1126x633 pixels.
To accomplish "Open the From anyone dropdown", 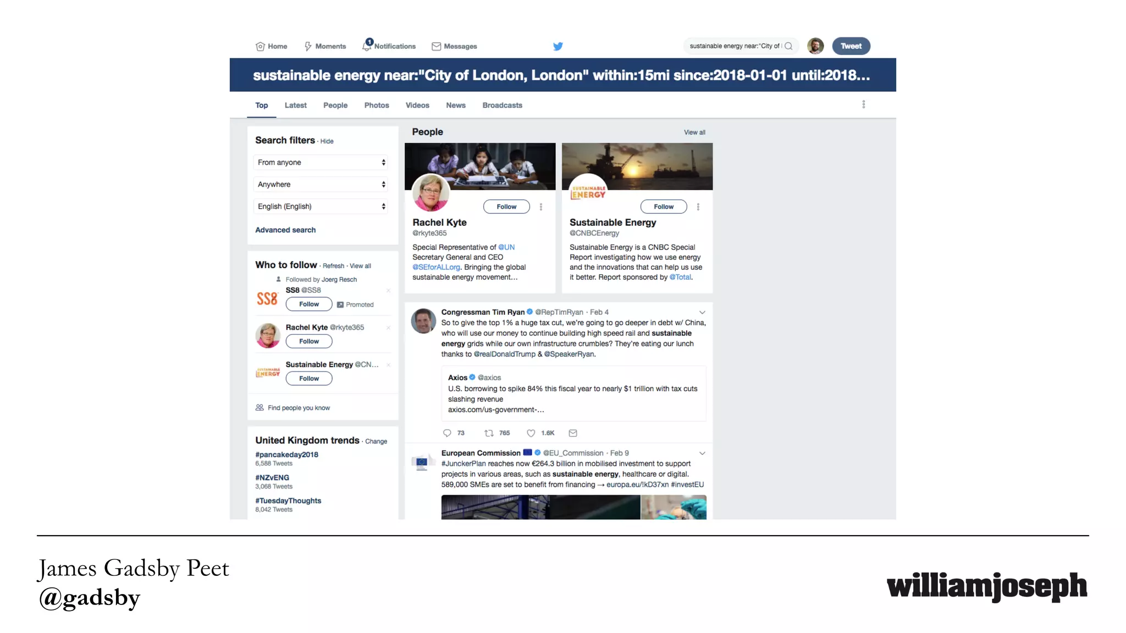I will coord(321,162).
